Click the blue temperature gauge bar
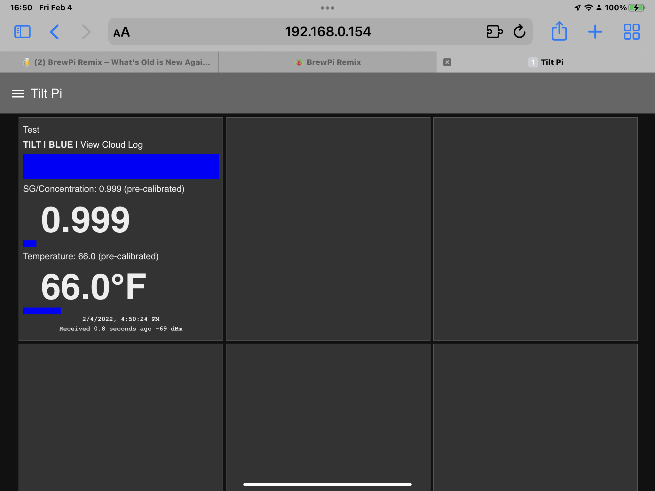Viewport: 655px width, 491px height. click(42, 310)
